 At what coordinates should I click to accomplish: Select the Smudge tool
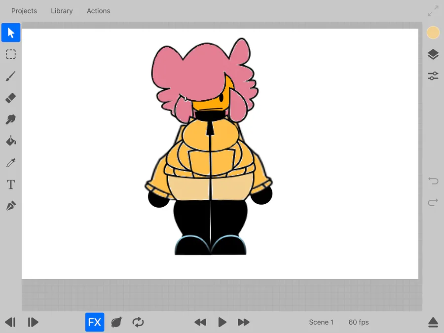(11, 119)
